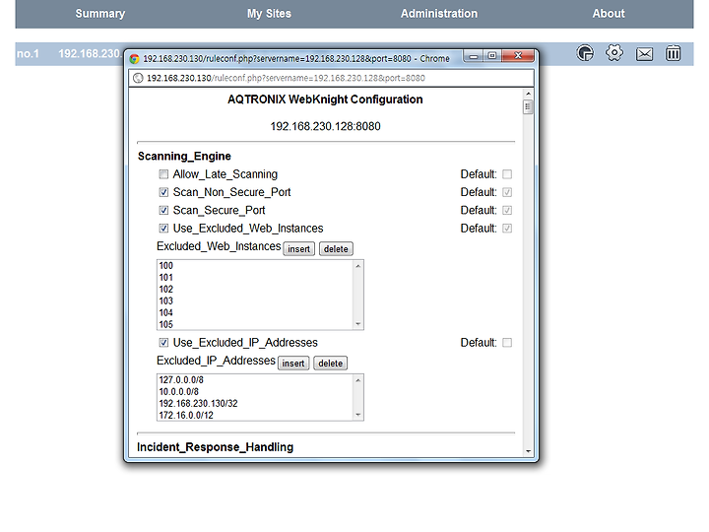Click popup page scrollbar down arrow
The image size is (709, 532).
click(528, 451)
